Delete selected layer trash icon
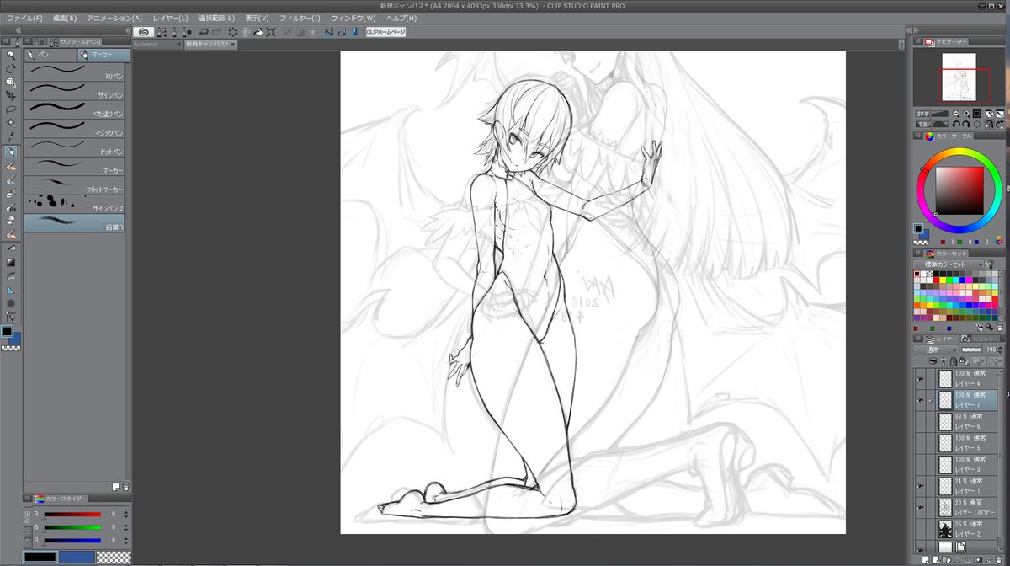This screenshot has width=1010, height=566. 998,559
